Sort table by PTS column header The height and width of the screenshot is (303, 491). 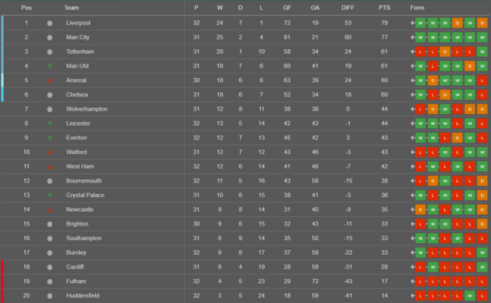[384, 8]
